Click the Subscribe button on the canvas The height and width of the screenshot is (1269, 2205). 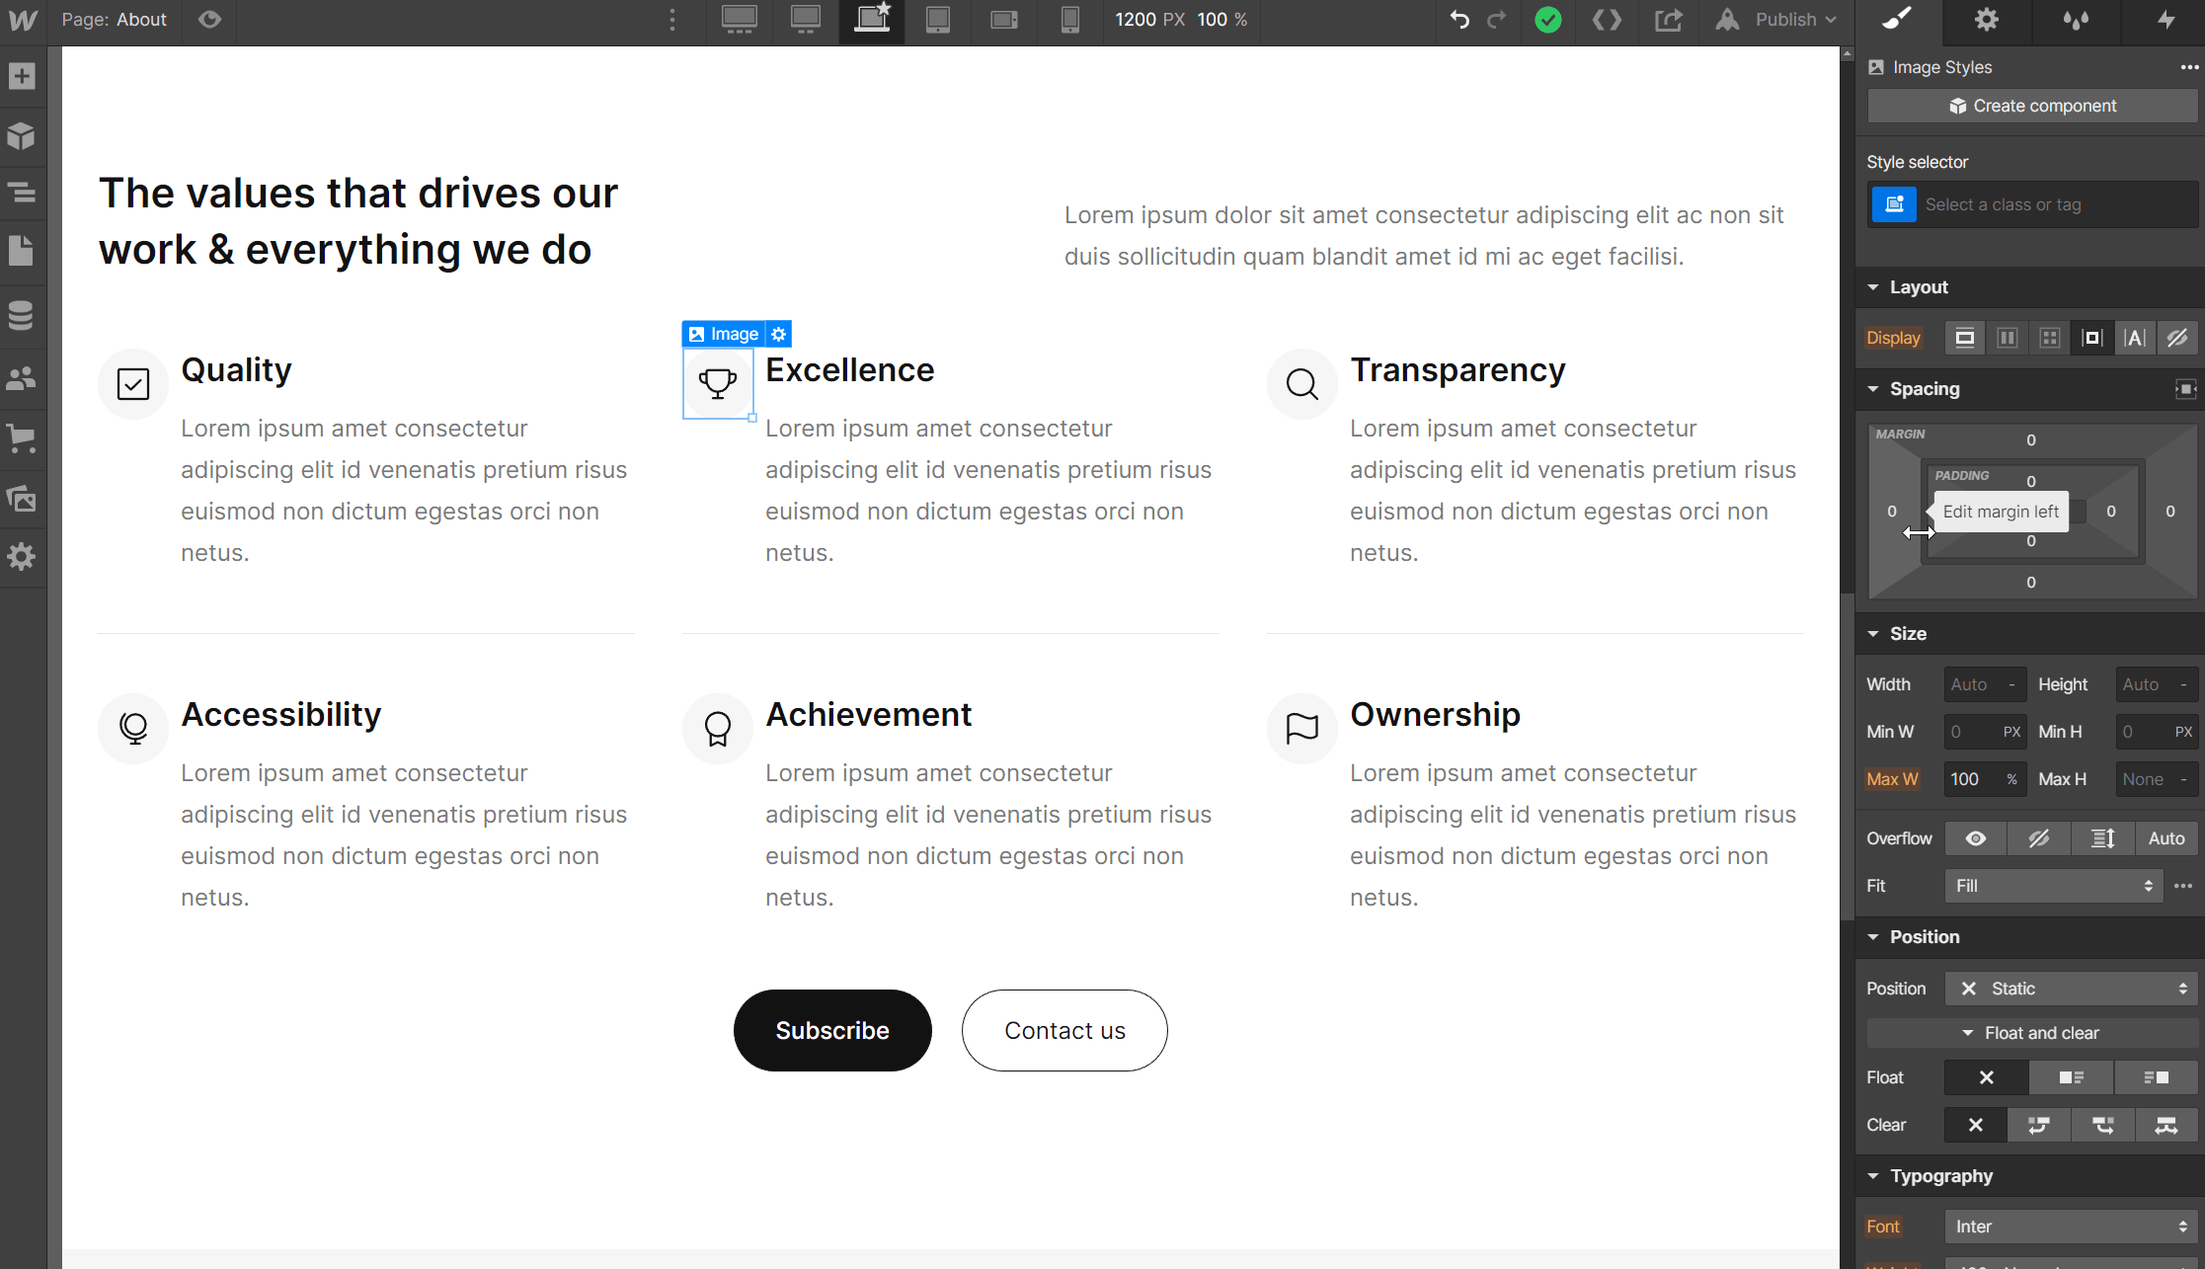coord(832,1030)
